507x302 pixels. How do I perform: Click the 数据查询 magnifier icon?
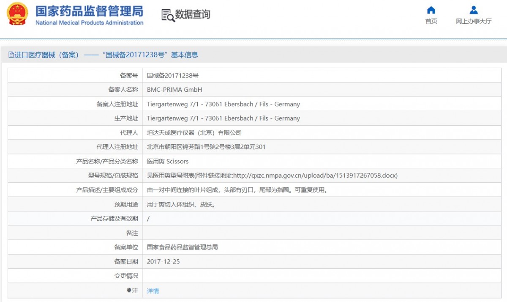point(168,15)
